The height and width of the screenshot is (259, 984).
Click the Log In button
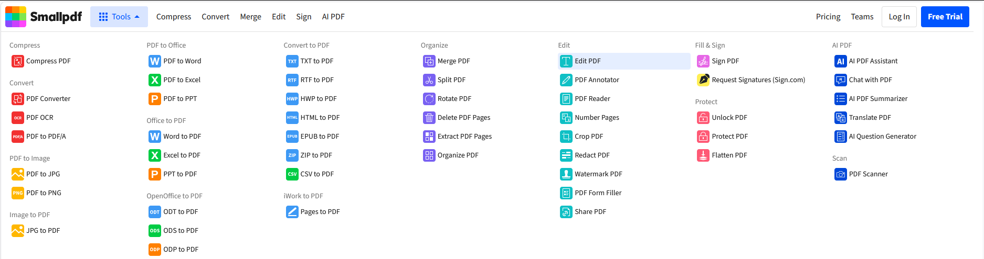click(900, 17)
